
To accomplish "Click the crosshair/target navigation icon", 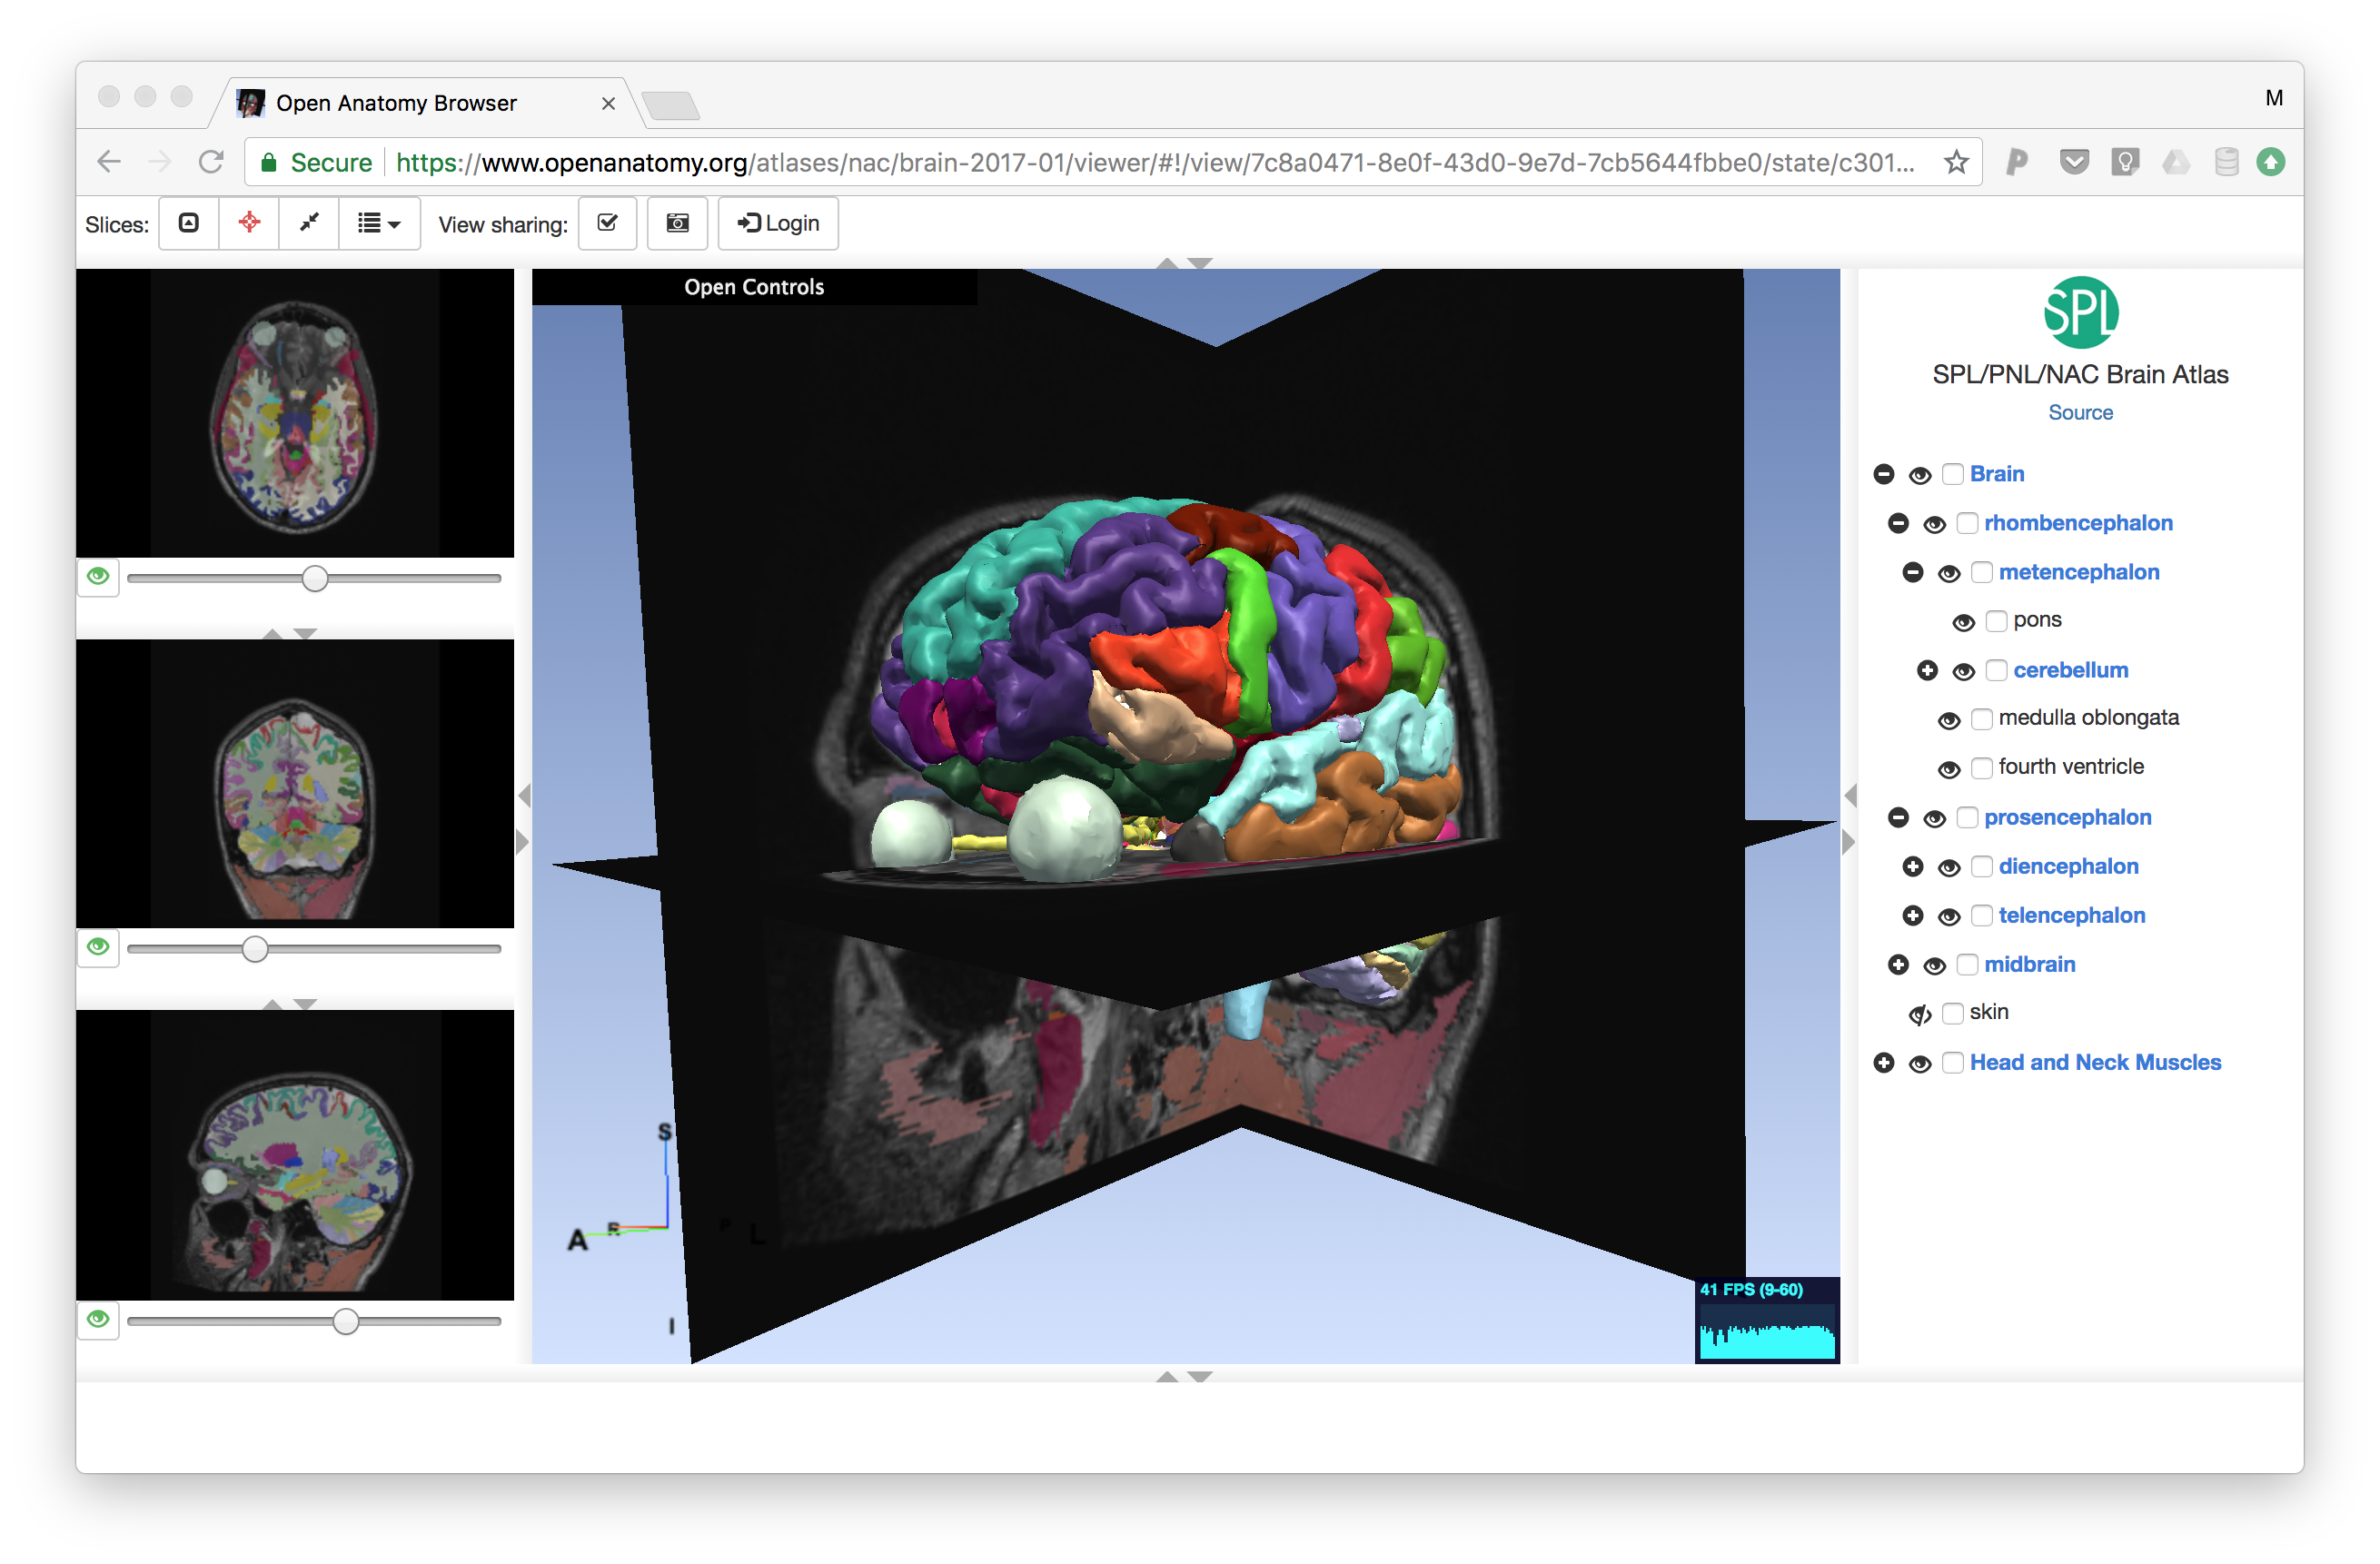I will tap(250, 223).
